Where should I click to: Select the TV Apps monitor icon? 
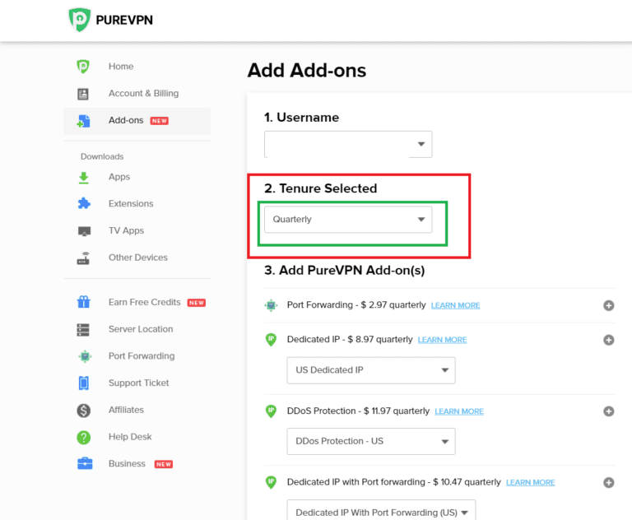point(83,231)
